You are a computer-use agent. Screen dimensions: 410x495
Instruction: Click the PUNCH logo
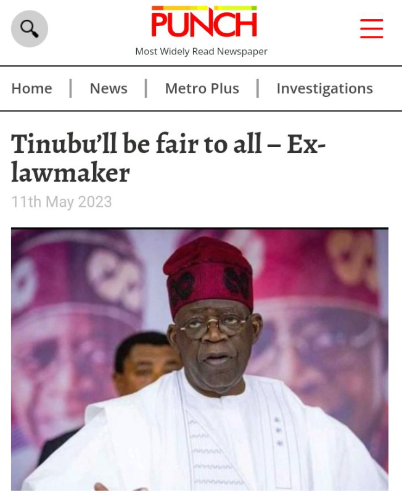pyautogui.click(x=204, y=22)
